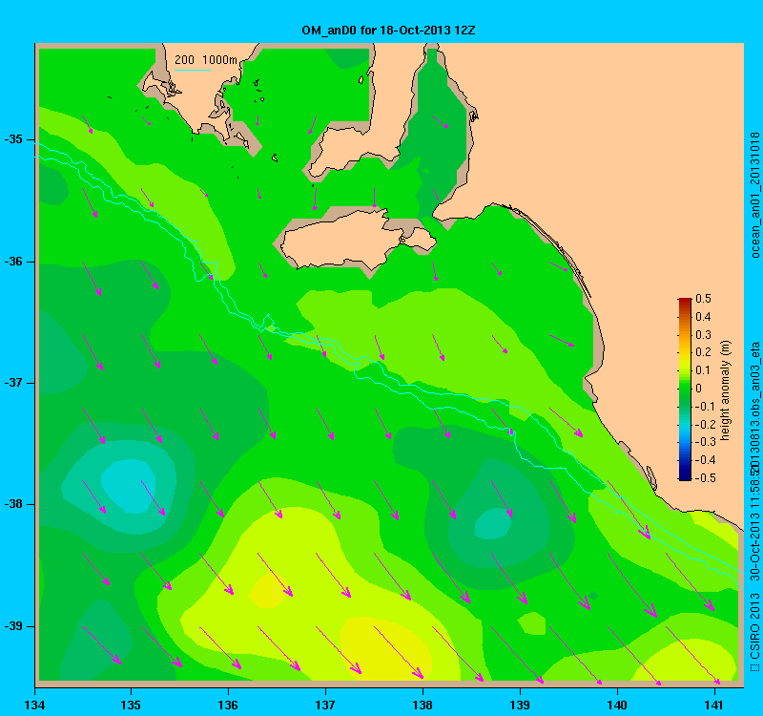Viewport: 763px width, 716px height.
Task: Click the longitude label 134
Action: pyautogui.click(x=34, y=705)
